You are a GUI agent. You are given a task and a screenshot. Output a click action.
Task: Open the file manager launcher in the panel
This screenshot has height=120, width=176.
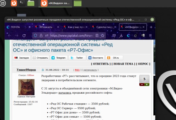click(31, 3)
